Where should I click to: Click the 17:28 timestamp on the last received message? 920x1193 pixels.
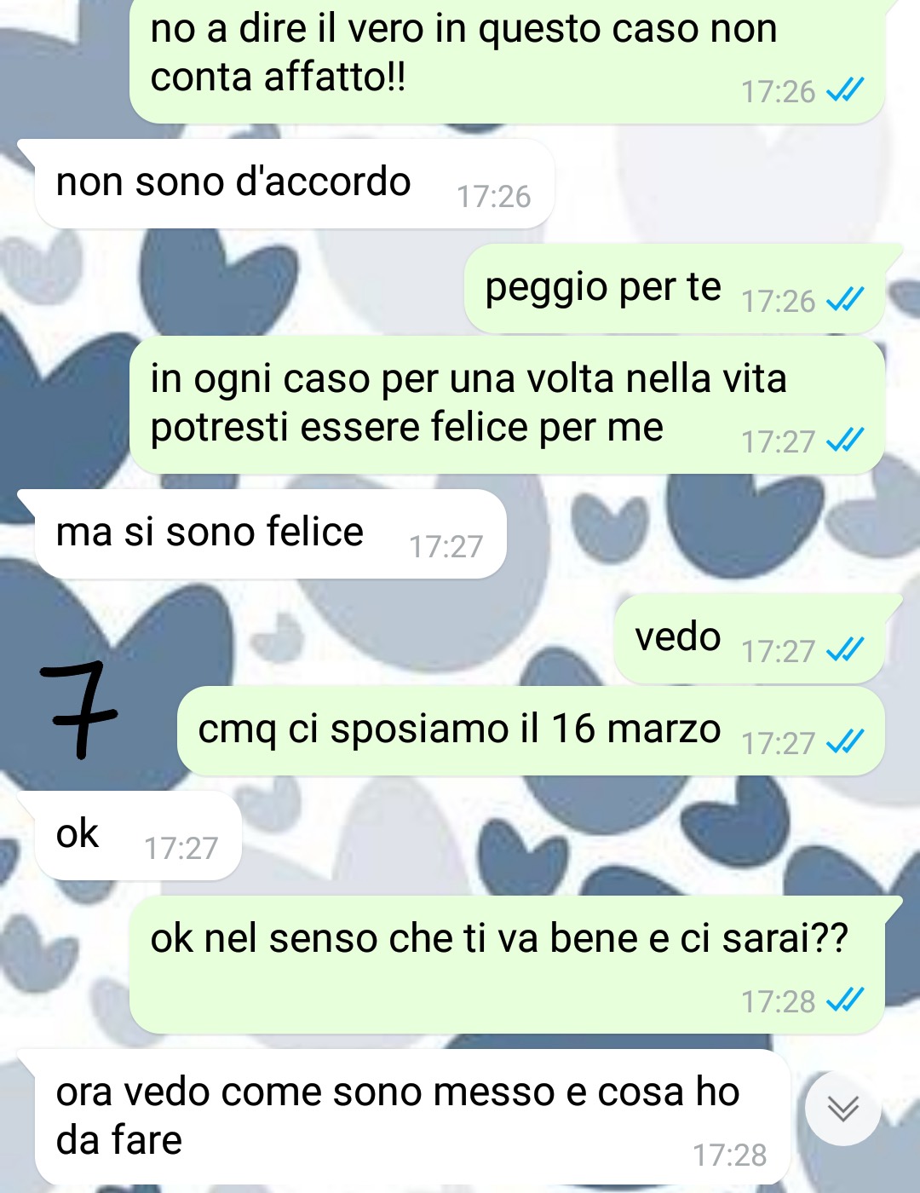pyautogui.click(x=729, y=1156)
